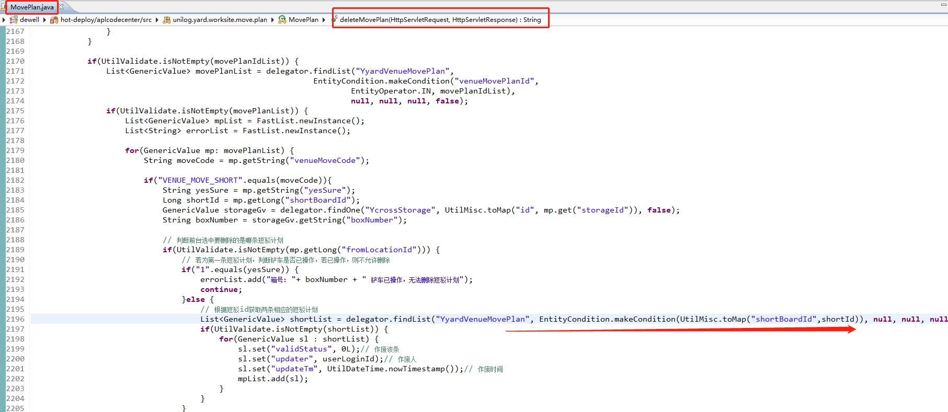Select the dewell breadcrumb item
The height and width of the screenshot is (412, 948).
point(30,20)
